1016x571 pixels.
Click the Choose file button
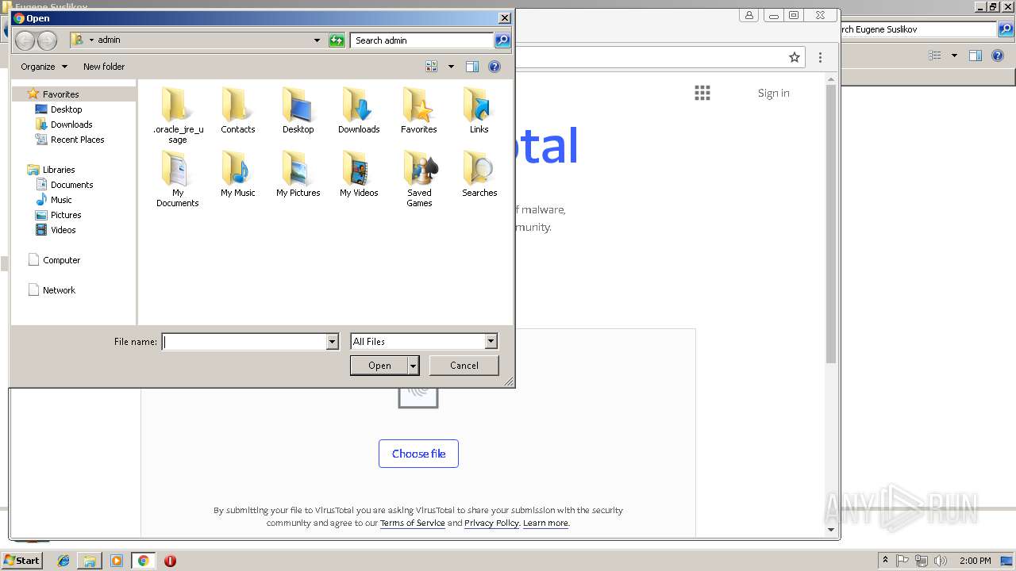(x=418, y=454)
